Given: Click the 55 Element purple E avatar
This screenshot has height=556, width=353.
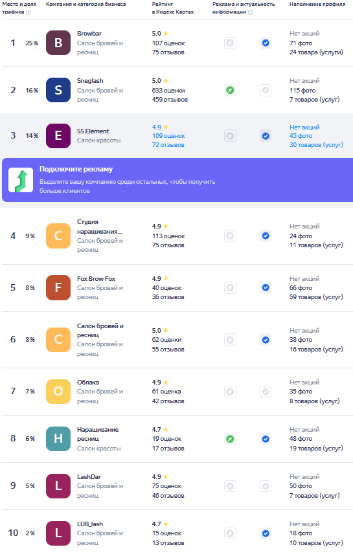Looking at the screenshot, I should [58, 136].
